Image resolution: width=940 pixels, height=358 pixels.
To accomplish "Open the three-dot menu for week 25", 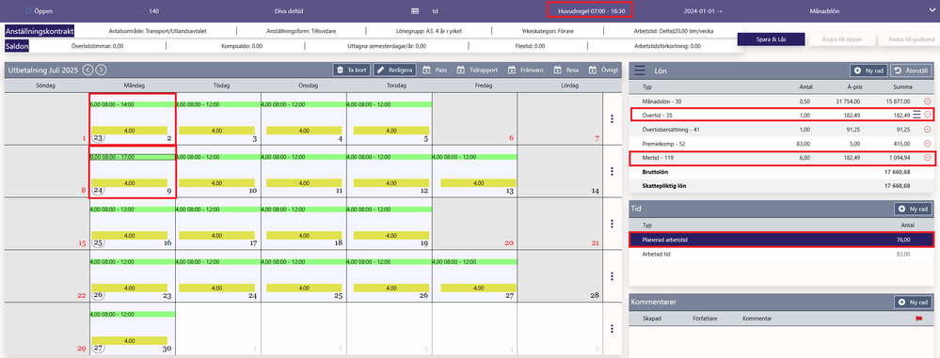I will pyautogui.click(x=612, y=224).
